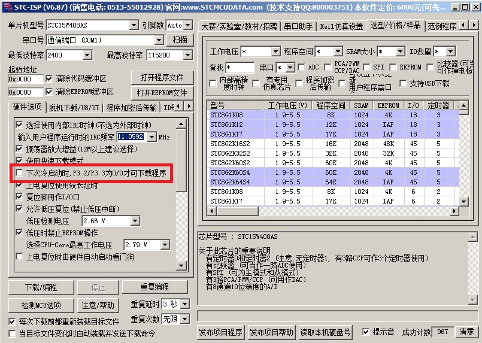Toggle 清除代码缓冲区 checkbox
Viewport: 482px width, 343px height.
point(49,78)
